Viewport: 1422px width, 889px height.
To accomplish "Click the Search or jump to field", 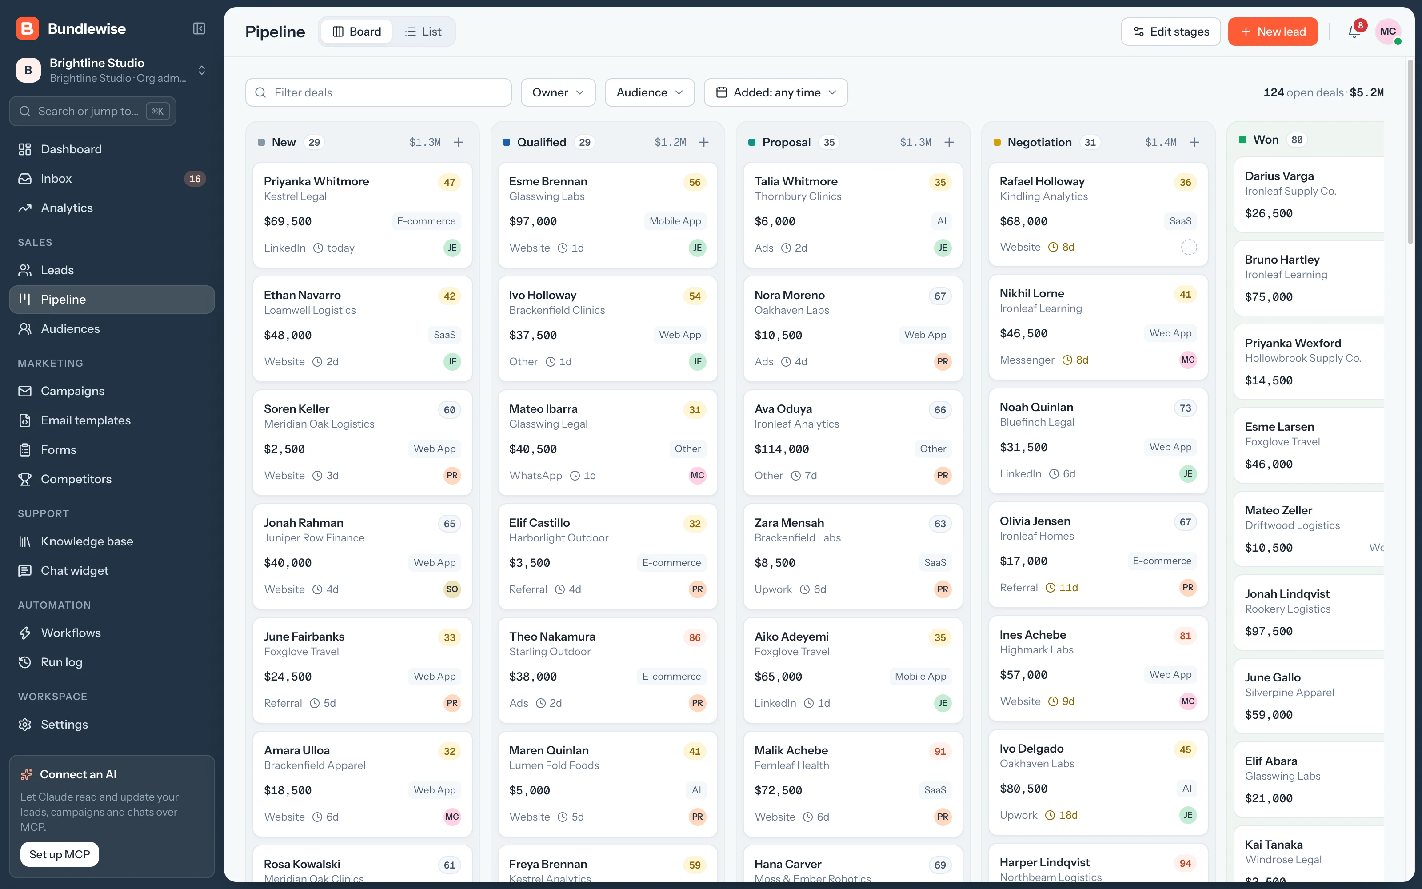I will 93,111.
